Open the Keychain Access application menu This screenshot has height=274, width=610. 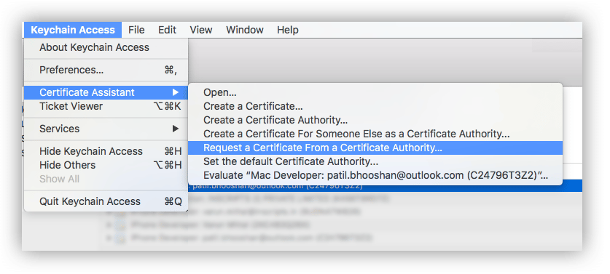(x=73, y=30)
